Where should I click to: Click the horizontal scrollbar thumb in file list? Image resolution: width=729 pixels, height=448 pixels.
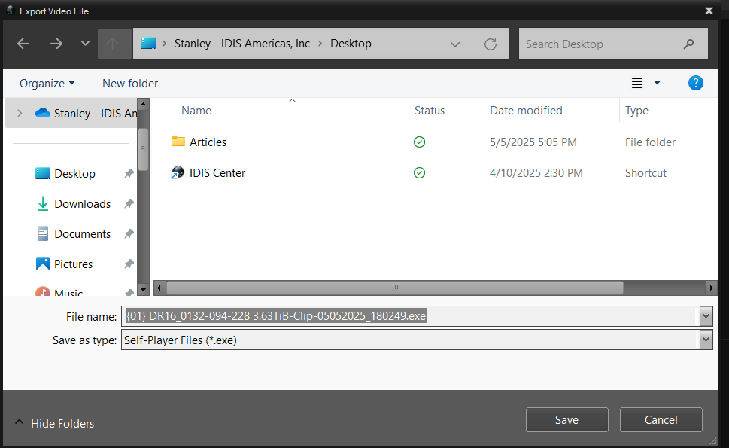(395, 288)
